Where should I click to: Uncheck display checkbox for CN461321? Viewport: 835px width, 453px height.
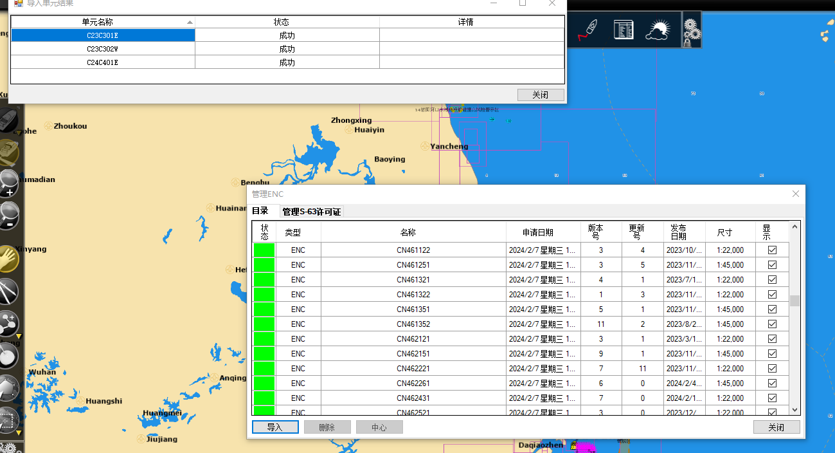tap(772, 279)
